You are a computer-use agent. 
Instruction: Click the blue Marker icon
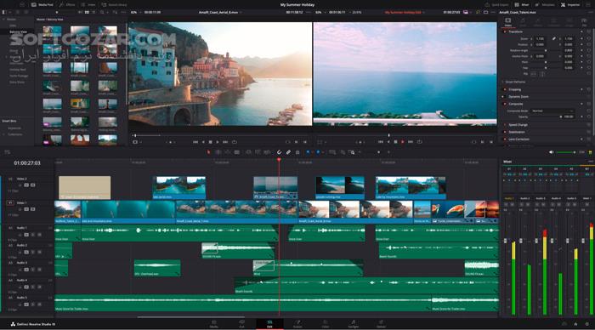point(318,152)
